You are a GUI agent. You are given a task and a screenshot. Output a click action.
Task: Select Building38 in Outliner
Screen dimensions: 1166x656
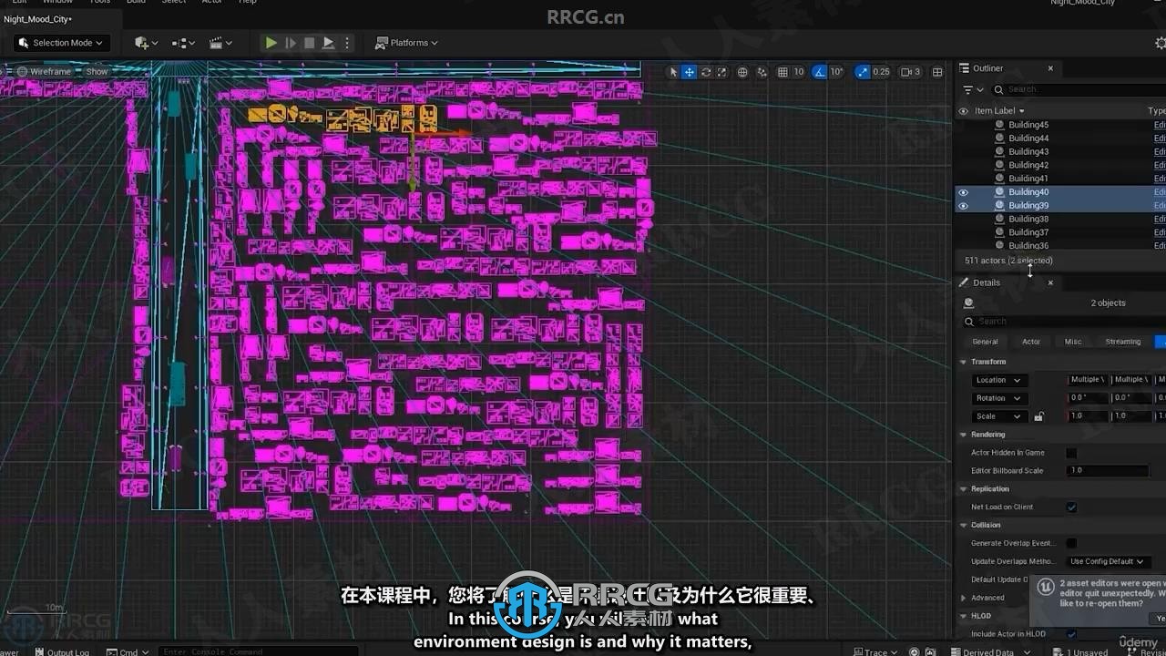[1028, 219]
